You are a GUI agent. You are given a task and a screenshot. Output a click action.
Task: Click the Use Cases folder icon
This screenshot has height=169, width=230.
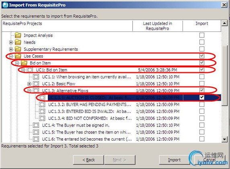tap(18, 56)
